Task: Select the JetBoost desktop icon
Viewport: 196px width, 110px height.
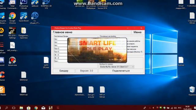Action: click(x=35, y=3)
